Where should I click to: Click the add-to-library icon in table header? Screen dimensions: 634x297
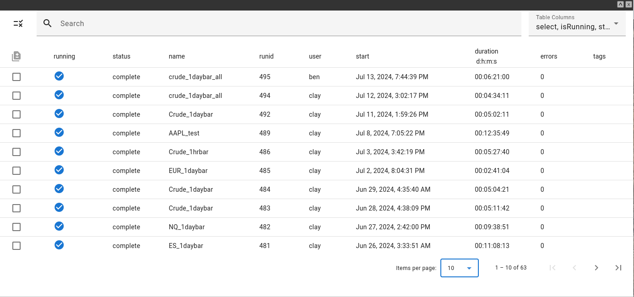(16, 56)
